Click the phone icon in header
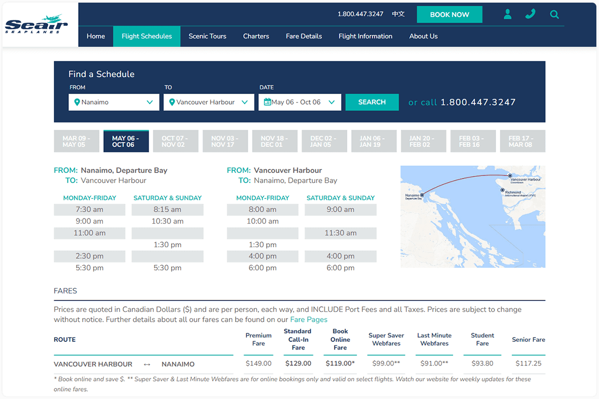 pyautogui.click(x=530, y=14)
